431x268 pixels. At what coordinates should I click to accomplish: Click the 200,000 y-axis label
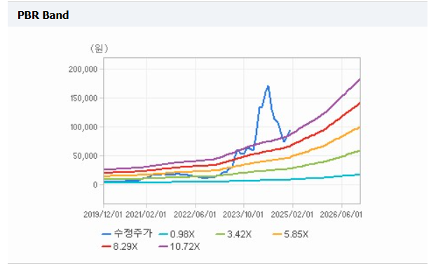click(83, 69)
